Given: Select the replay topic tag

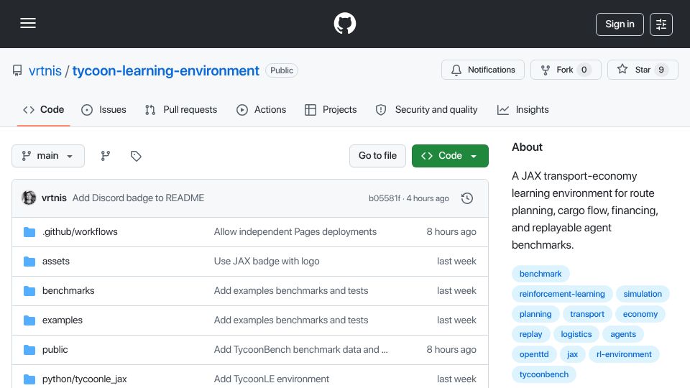Looking at the screenshot, I should pyautogui.click(x=530, y=334).
